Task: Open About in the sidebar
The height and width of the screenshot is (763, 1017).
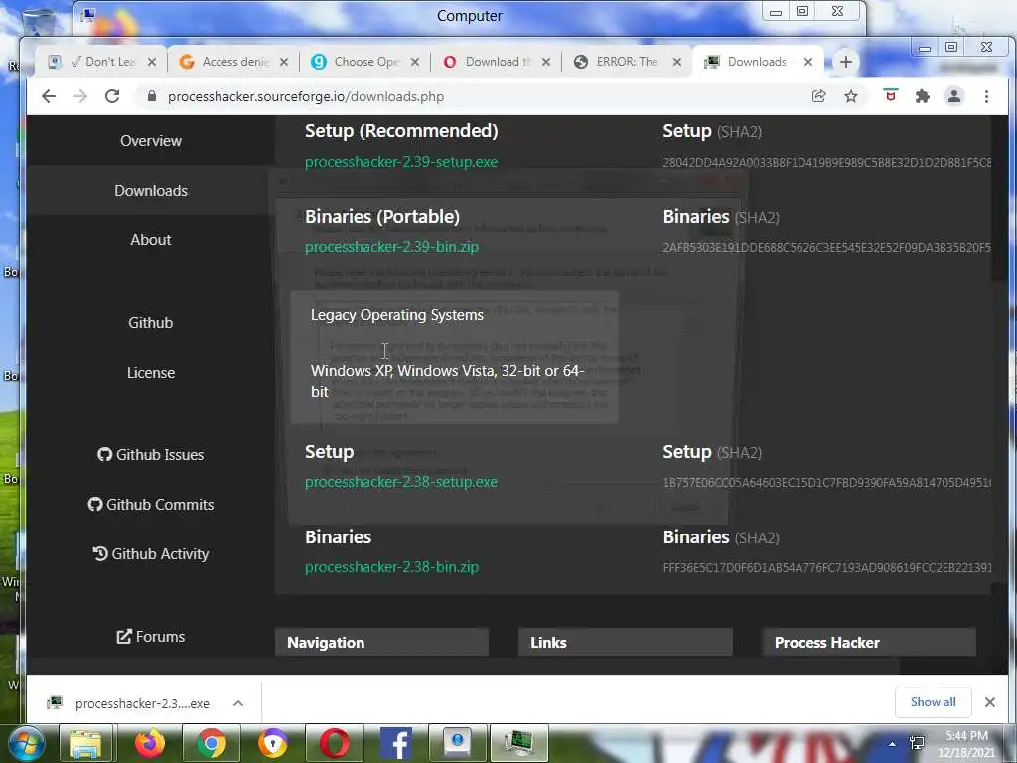Action: click(x=151, y=240)
